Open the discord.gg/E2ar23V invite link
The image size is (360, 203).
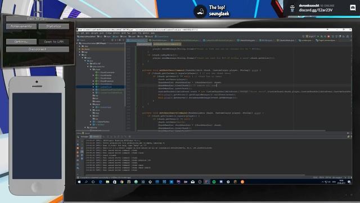[316, 10]
